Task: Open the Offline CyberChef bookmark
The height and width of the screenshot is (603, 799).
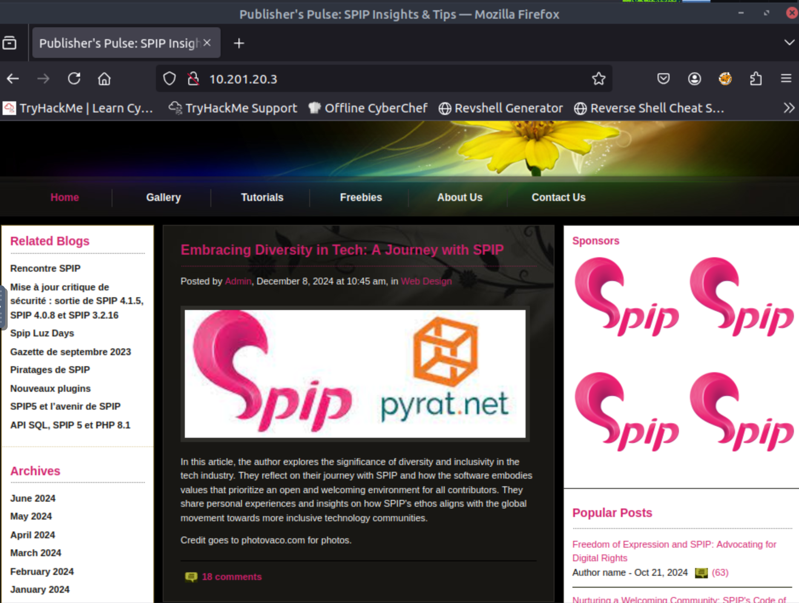Action: pyautogui.click(x=368, y=108)
